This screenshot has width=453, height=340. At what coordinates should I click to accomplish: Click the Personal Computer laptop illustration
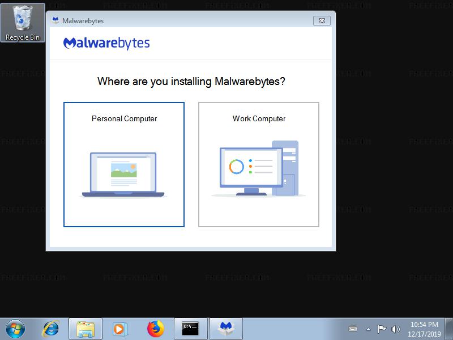tap(123, 175)
